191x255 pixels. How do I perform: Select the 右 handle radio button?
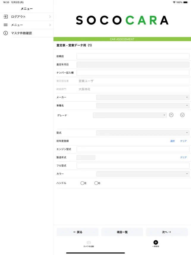96,183
